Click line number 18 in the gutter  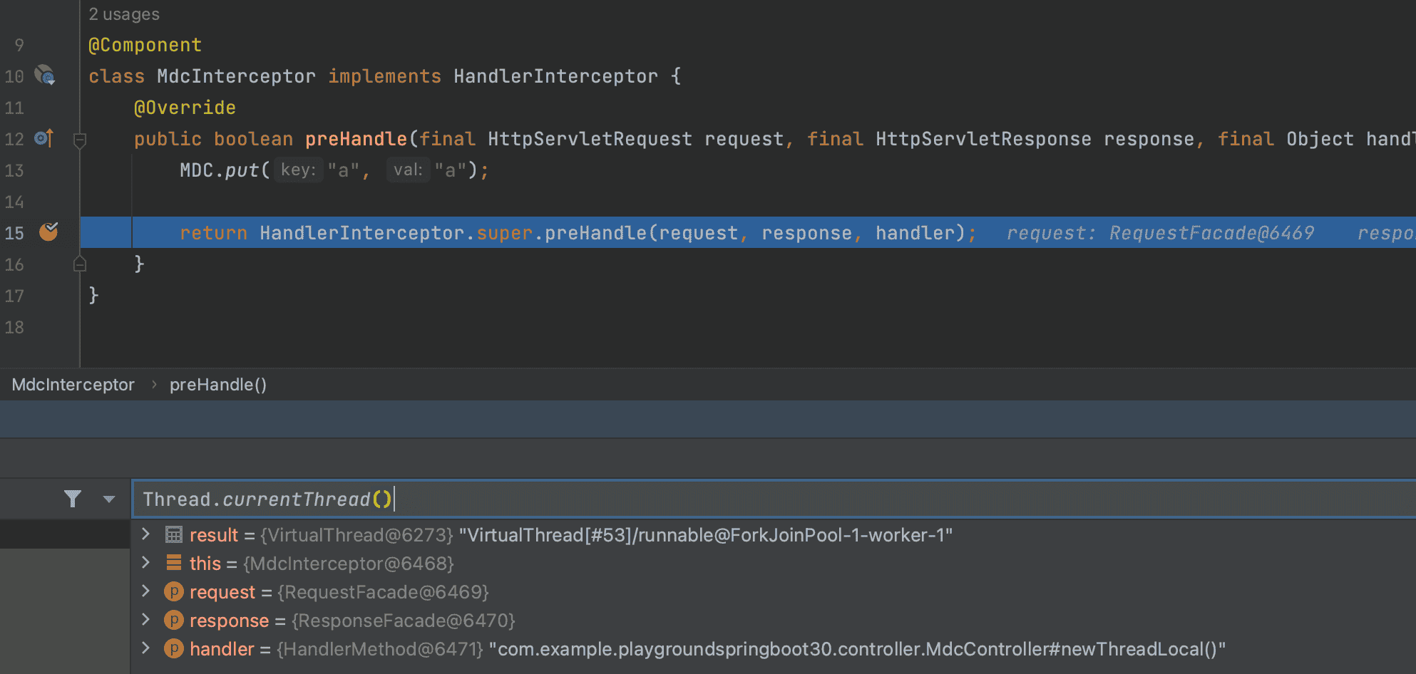[x=14, y=327]
